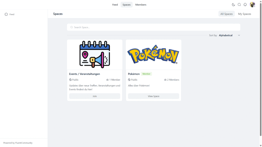The image size is (262, 147).
Task: Open notifications bell
Action: pyautogui.click(x=245, y=5)
